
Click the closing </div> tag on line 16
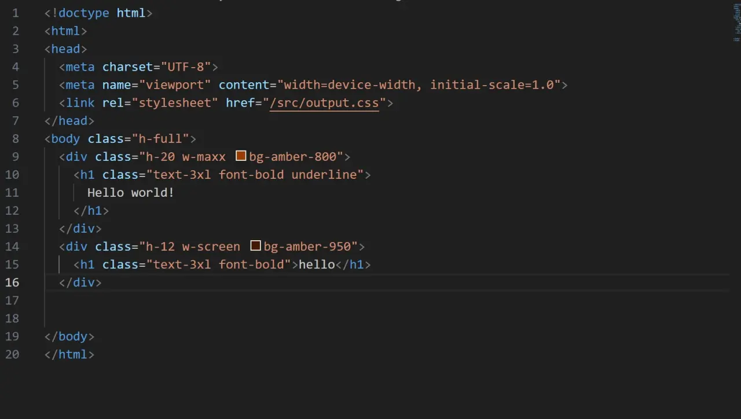point(80,282)
